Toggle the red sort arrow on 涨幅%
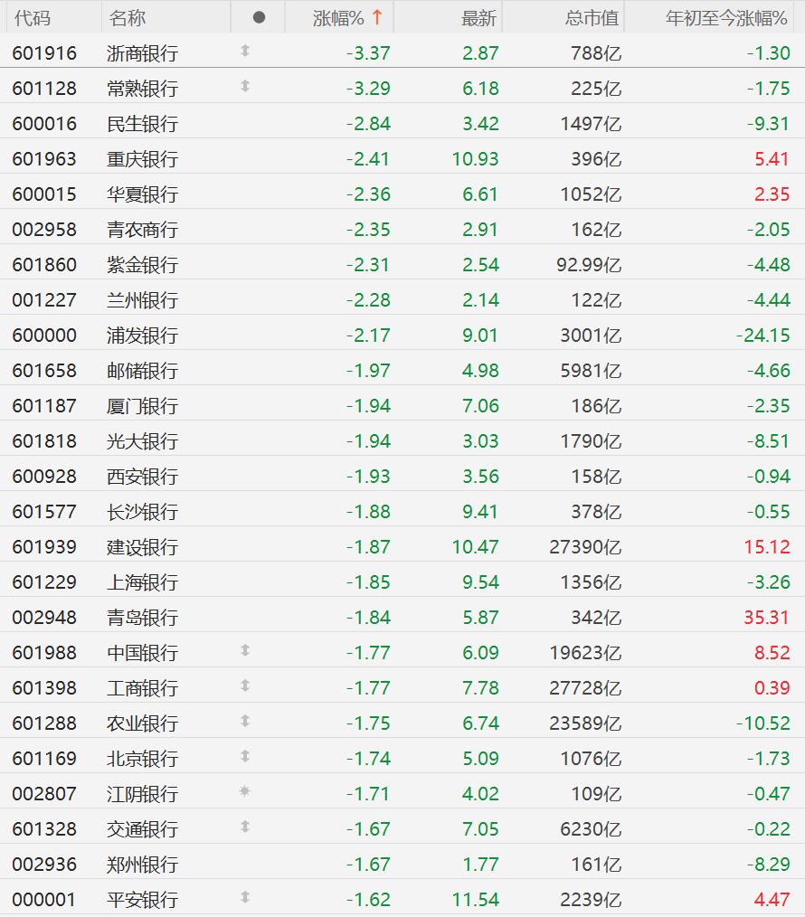This screenshot has width=805, height=917. (377, 17)
